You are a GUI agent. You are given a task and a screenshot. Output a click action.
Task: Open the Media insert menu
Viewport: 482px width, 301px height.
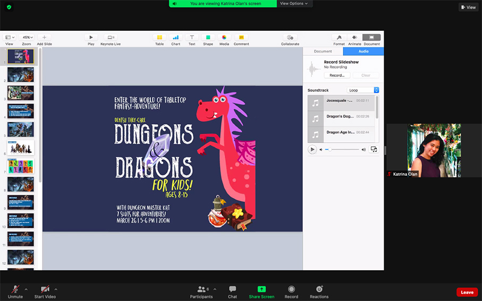pos(224,38)
